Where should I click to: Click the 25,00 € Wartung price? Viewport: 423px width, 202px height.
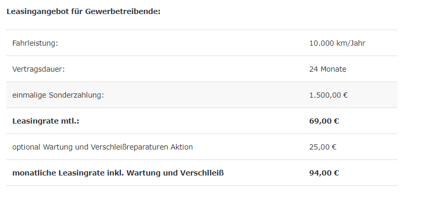323,147
